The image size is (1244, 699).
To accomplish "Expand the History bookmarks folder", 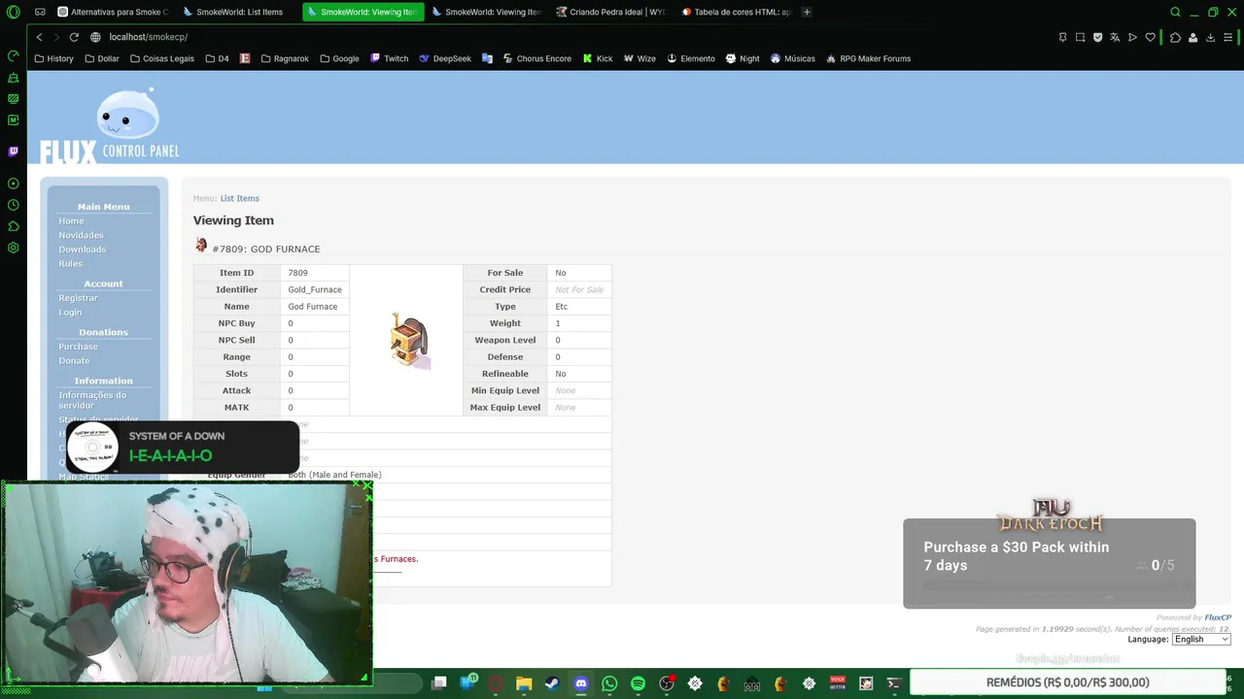I will click(x=53, y=58).
